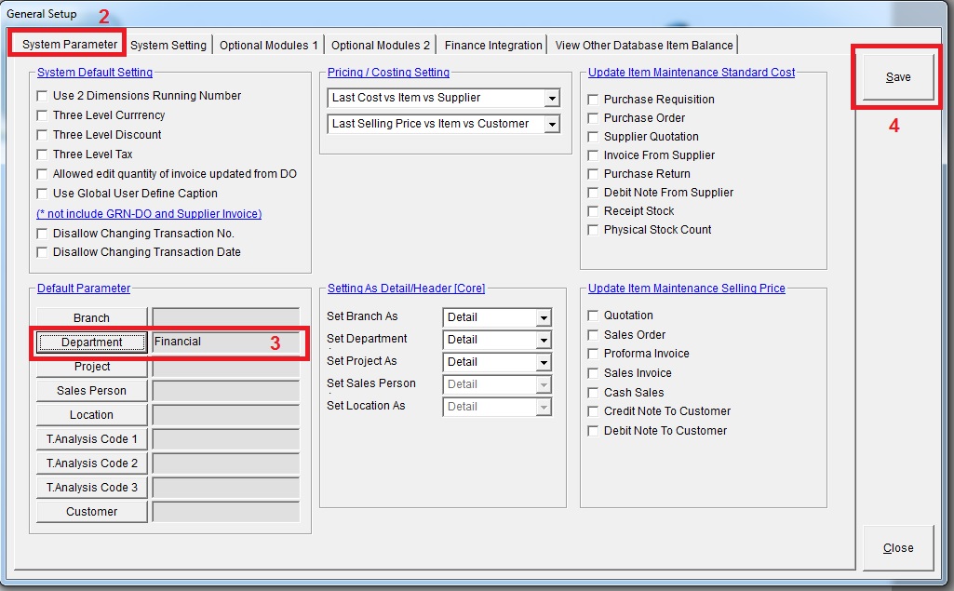Open the Optional Modules 1 tab
Viewport: 954px width, 591px height.
268,45
